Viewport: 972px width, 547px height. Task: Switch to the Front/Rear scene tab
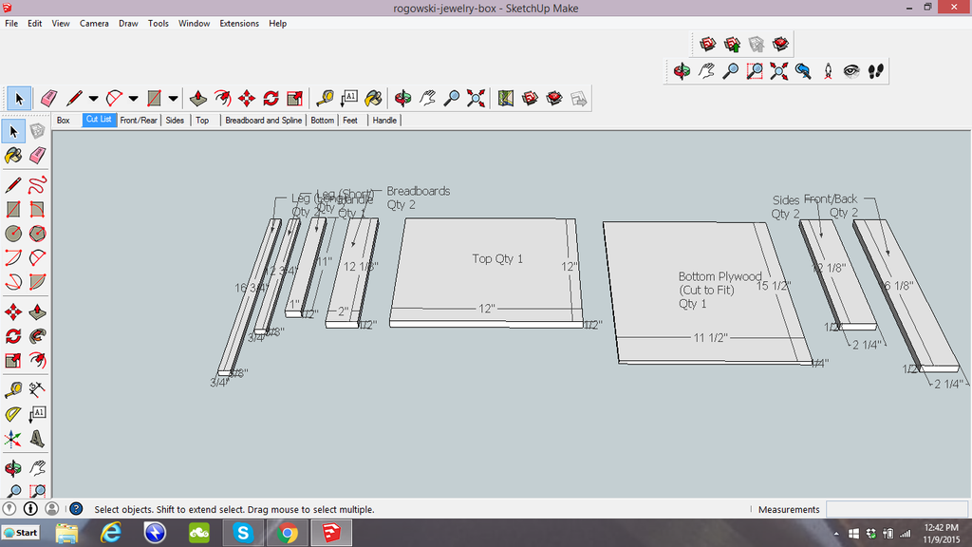(x=139, y=121)
